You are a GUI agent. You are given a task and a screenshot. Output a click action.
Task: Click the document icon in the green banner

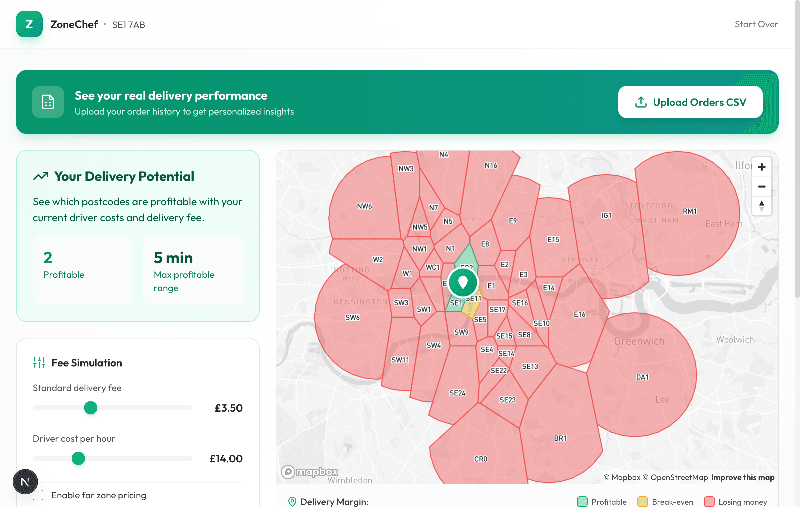[48, 102]
